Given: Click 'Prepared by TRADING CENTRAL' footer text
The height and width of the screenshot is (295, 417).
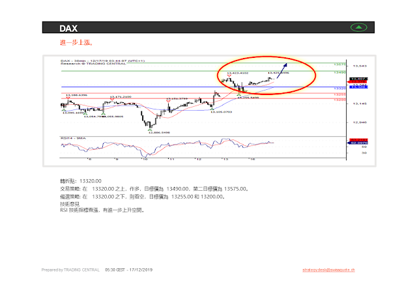Looking at the screenshot, I should (70, 270).
